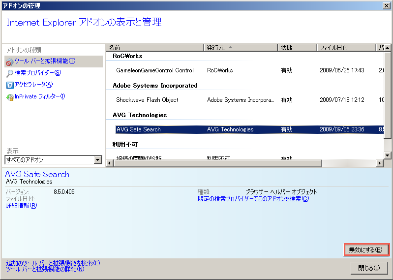Click the list's vertical scrollbar thumb
The image size is (393, 280).
(388, 95)
